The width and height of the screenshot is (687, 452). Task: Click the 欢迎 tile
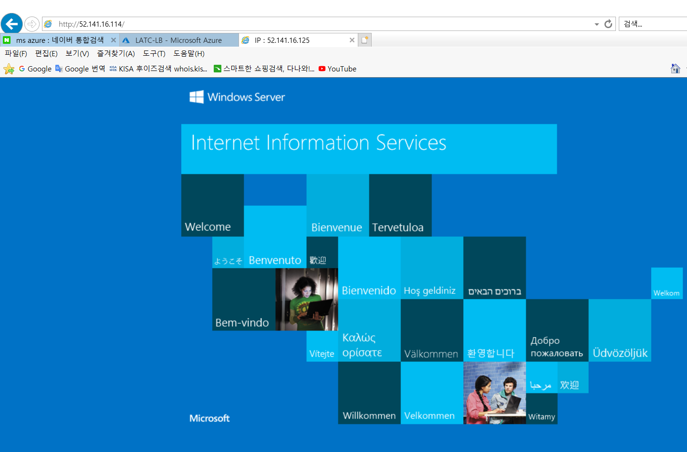point(572,377)
